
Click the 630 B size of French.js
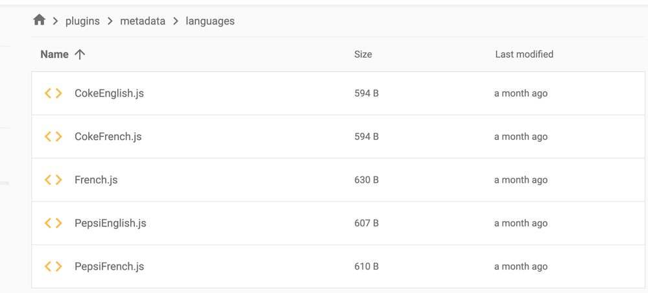tap(366, 180)
